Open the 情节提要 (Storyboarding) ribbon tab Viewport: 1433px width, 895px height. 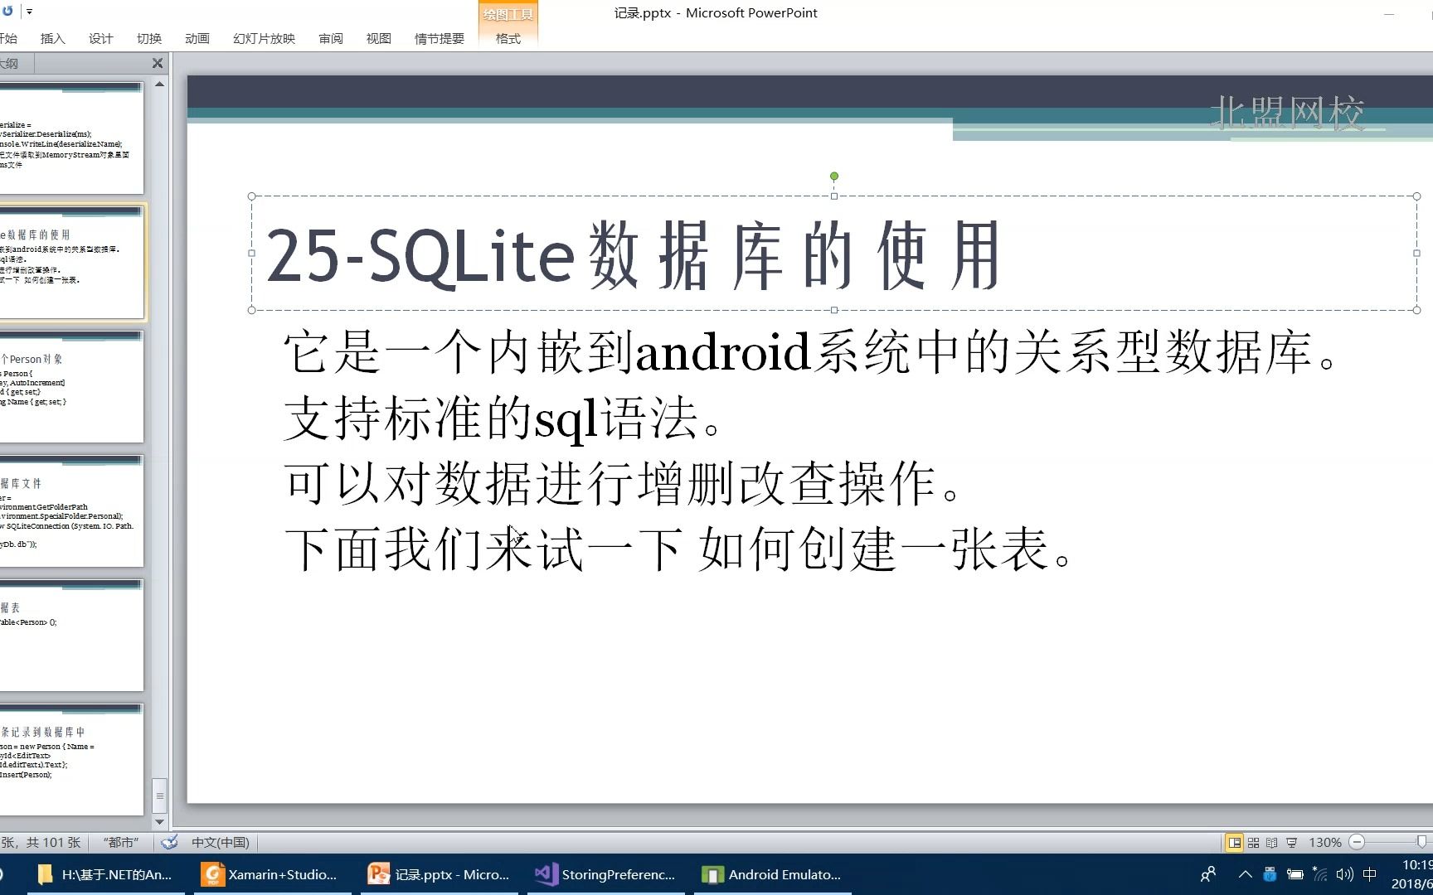click(440, 39)
